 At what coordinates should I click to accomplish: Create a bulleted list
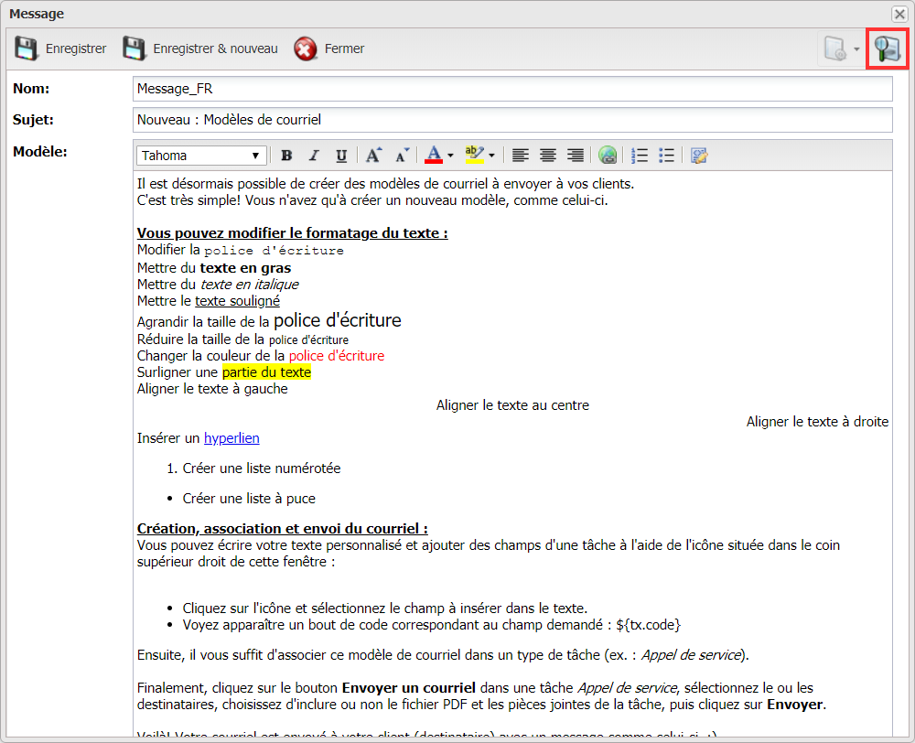pyautogui.click(x=667, y=156)
